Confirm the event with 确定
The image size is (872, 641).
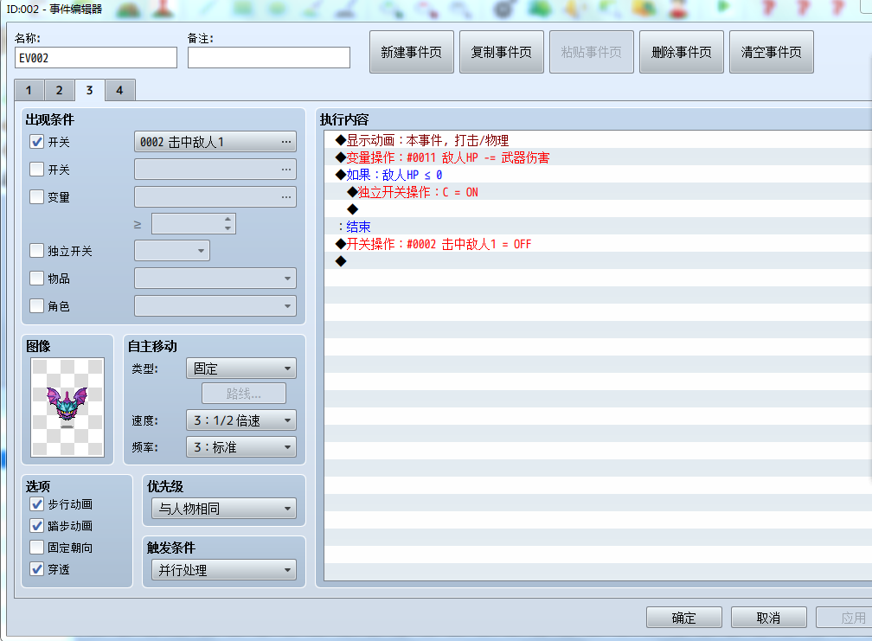684,618
